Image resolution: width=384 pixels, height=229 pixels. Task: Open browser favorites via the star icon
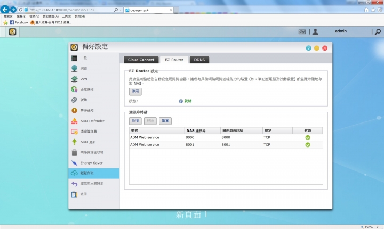[373, 10]
